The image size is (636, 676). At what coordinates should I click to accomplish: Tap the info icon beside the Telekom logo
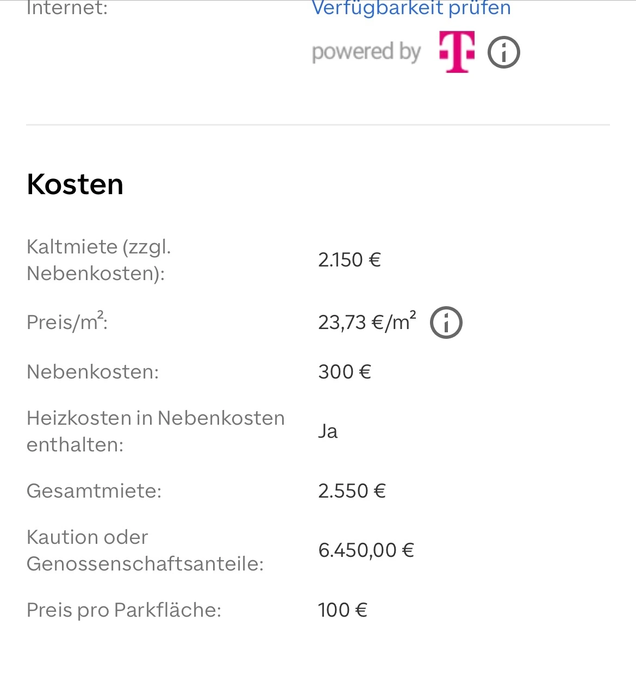pyautogui.click(x=504, y=53)
